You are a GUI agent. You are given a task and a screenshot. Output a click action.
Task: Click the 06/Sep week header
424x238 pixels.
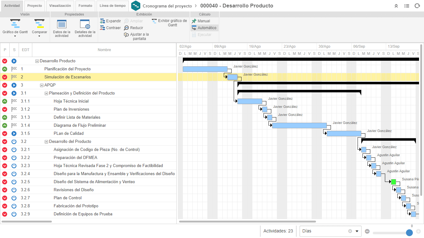click(369, 46)
